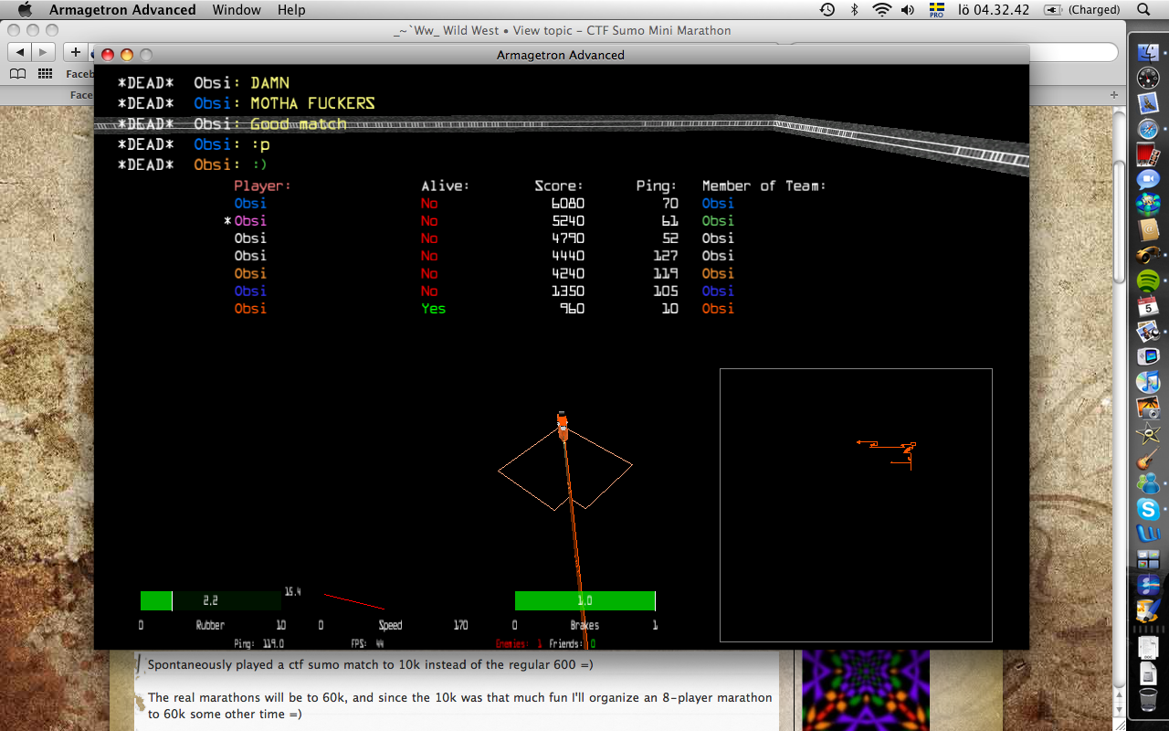This screenshot has width=1169, height=731.
Task: Click 'Member of Team:' column header
Action: click(764, 186)
